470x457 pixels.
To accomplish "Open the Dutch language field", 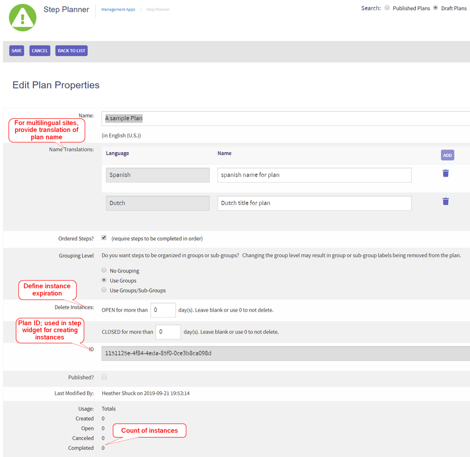I will (158, 203).
